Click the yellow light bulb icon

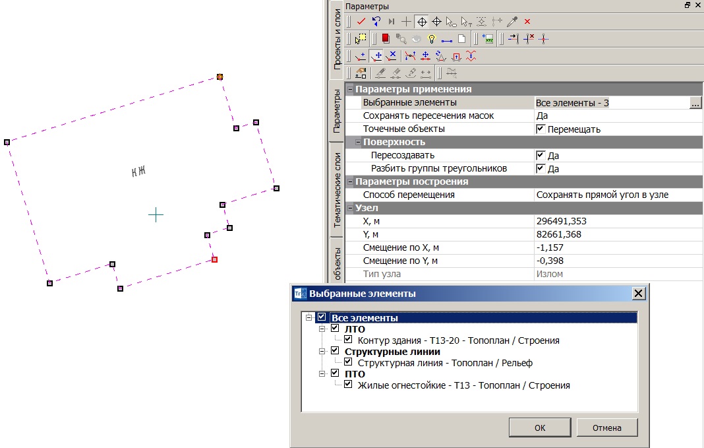click(432, 39)
